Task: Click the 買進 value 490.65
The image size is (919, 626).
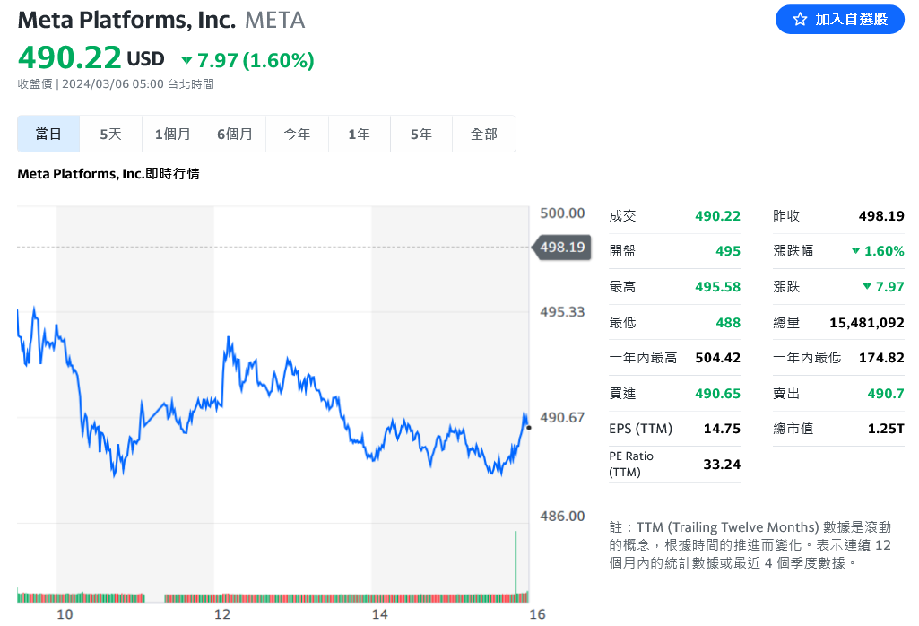Action: [x=717, y=394]
